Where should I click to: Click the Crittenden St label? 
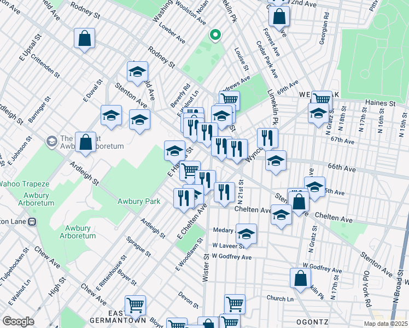[45, 66]
